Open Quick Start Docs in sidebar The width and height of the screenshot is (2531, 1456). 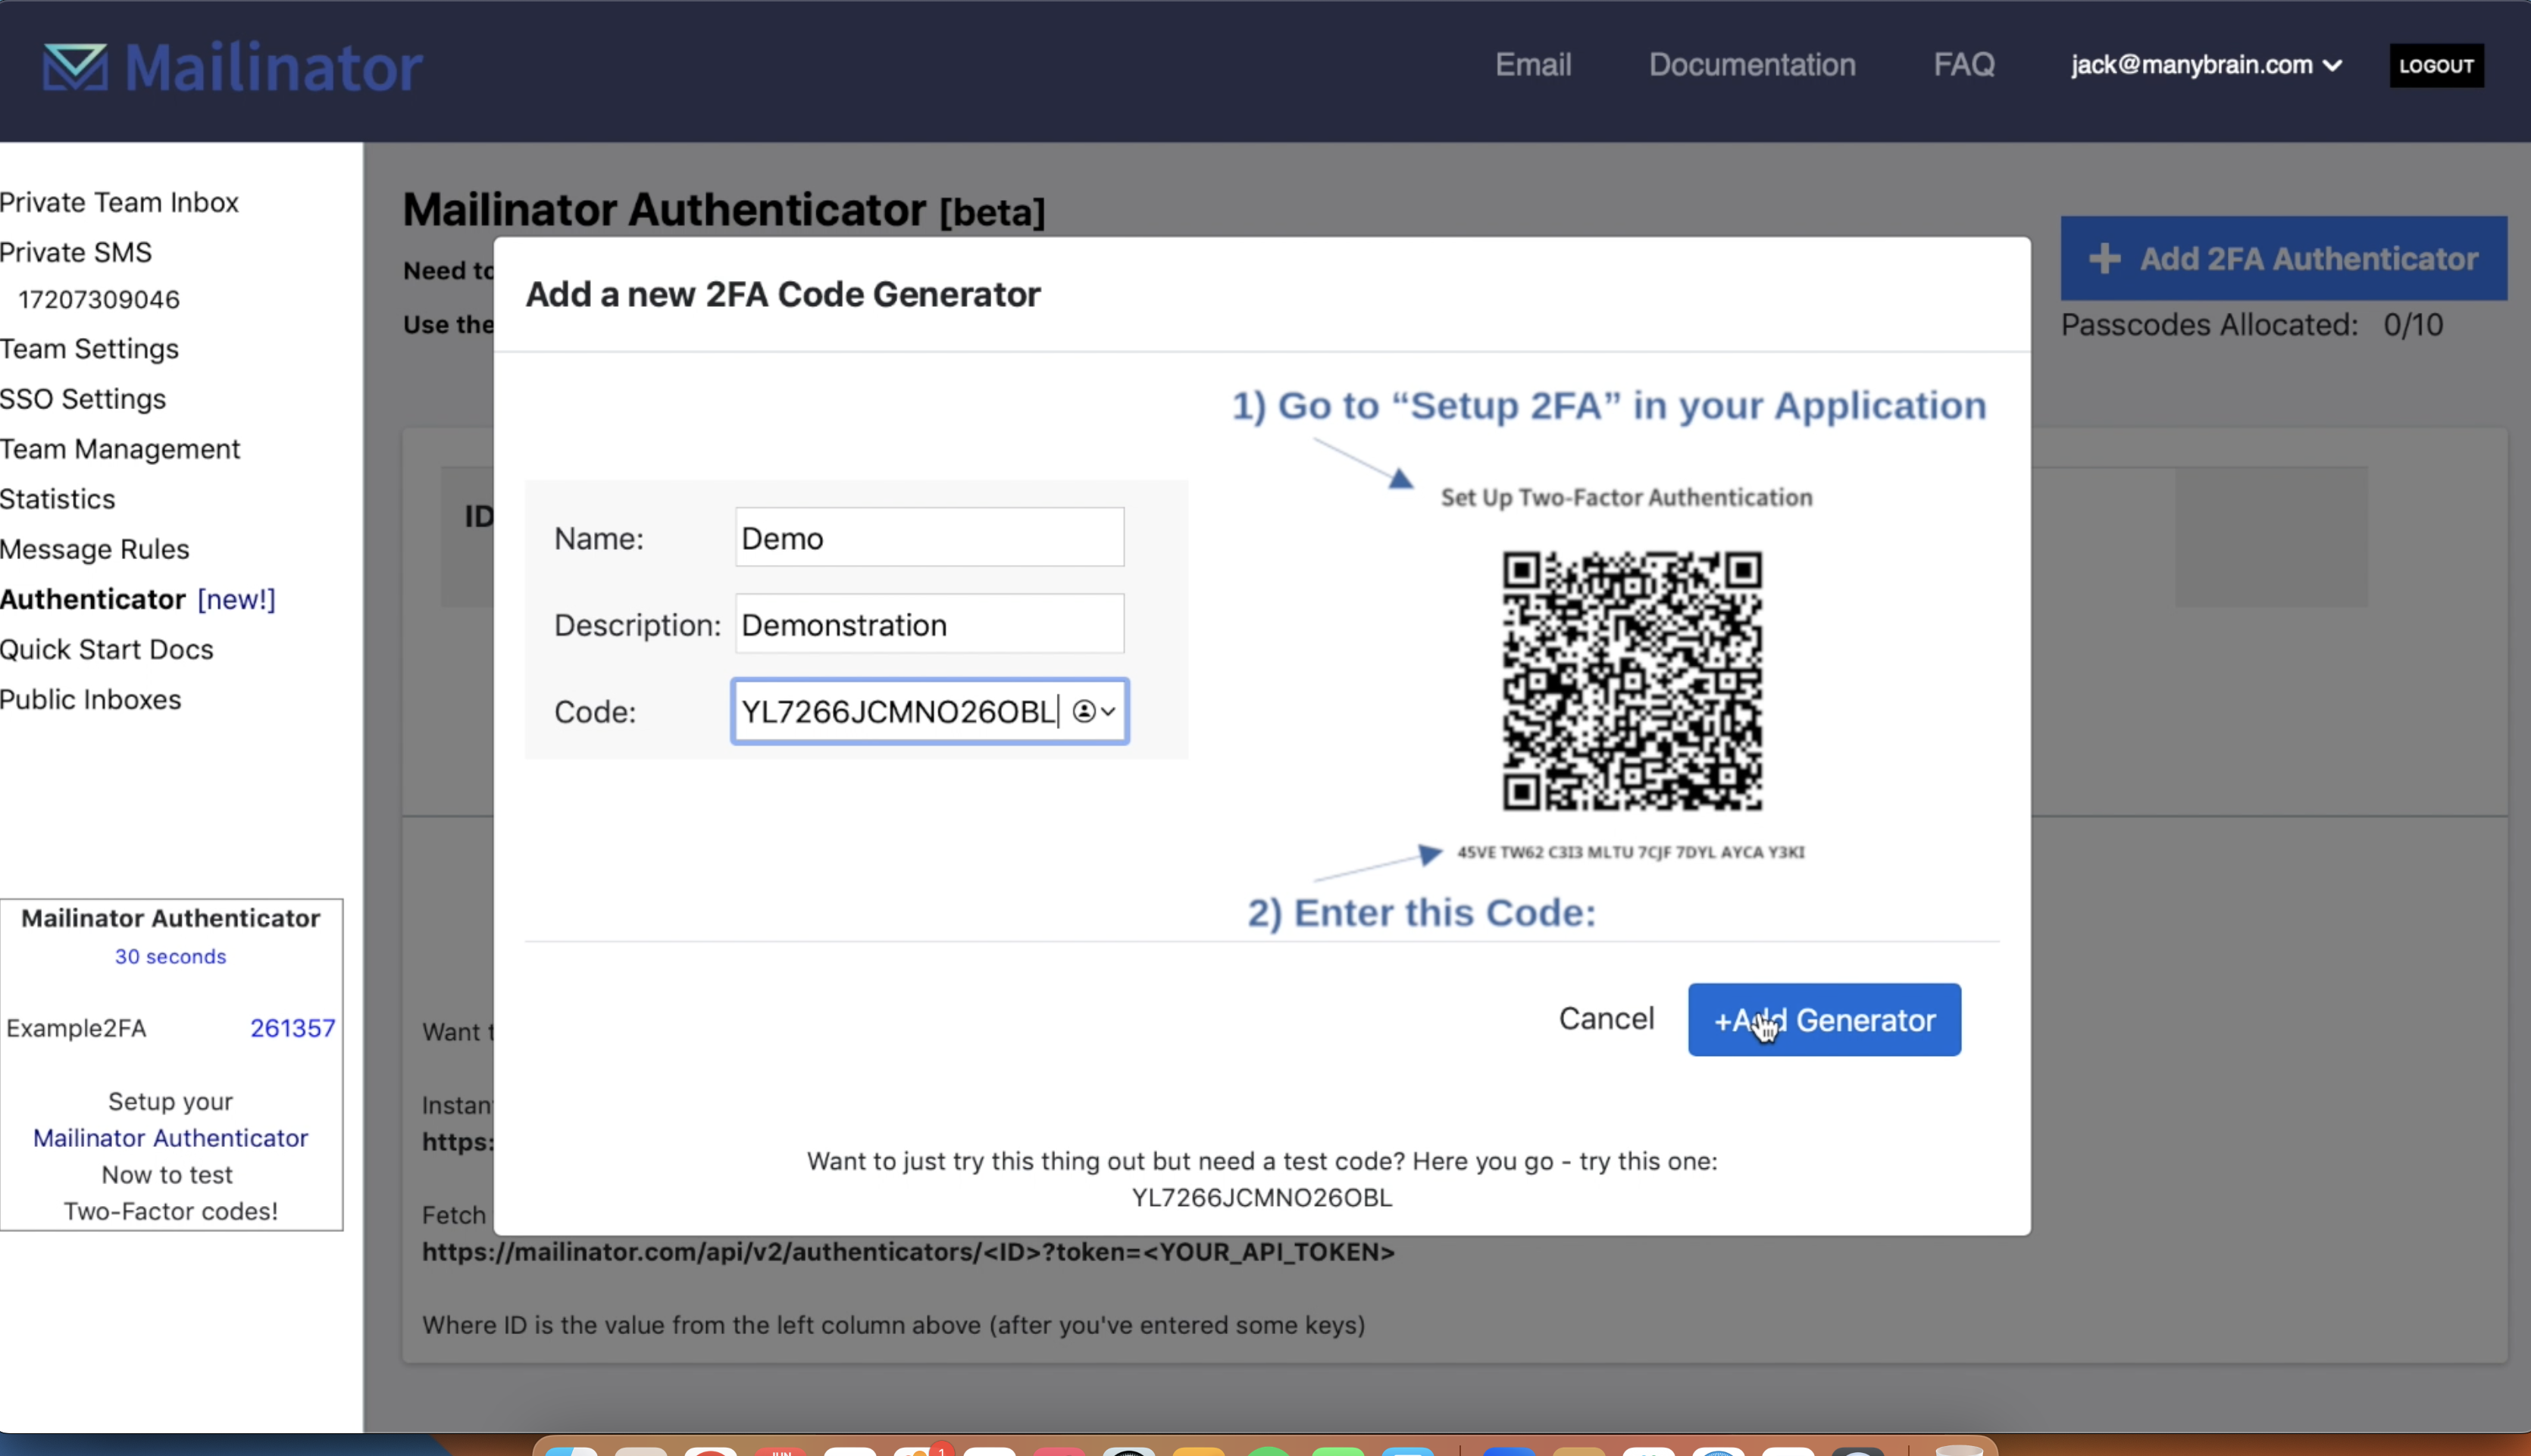pyautogui.click(x=107, y=649)
